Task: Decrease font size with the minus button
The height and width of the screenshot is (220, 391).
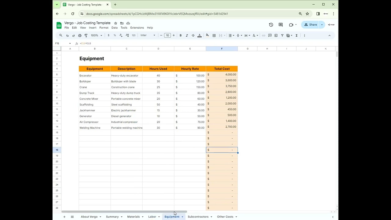Action: pos(161,35)
